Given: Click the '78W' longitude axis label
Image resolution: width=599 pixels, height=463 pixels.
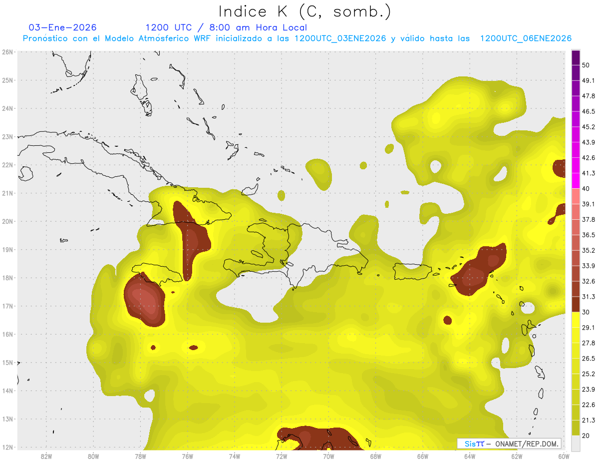Looking at the screenshot, I should click(x=140, y=457).
